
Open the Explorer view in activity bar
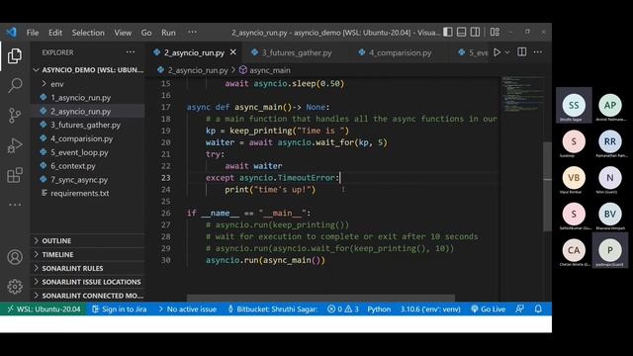15,55
